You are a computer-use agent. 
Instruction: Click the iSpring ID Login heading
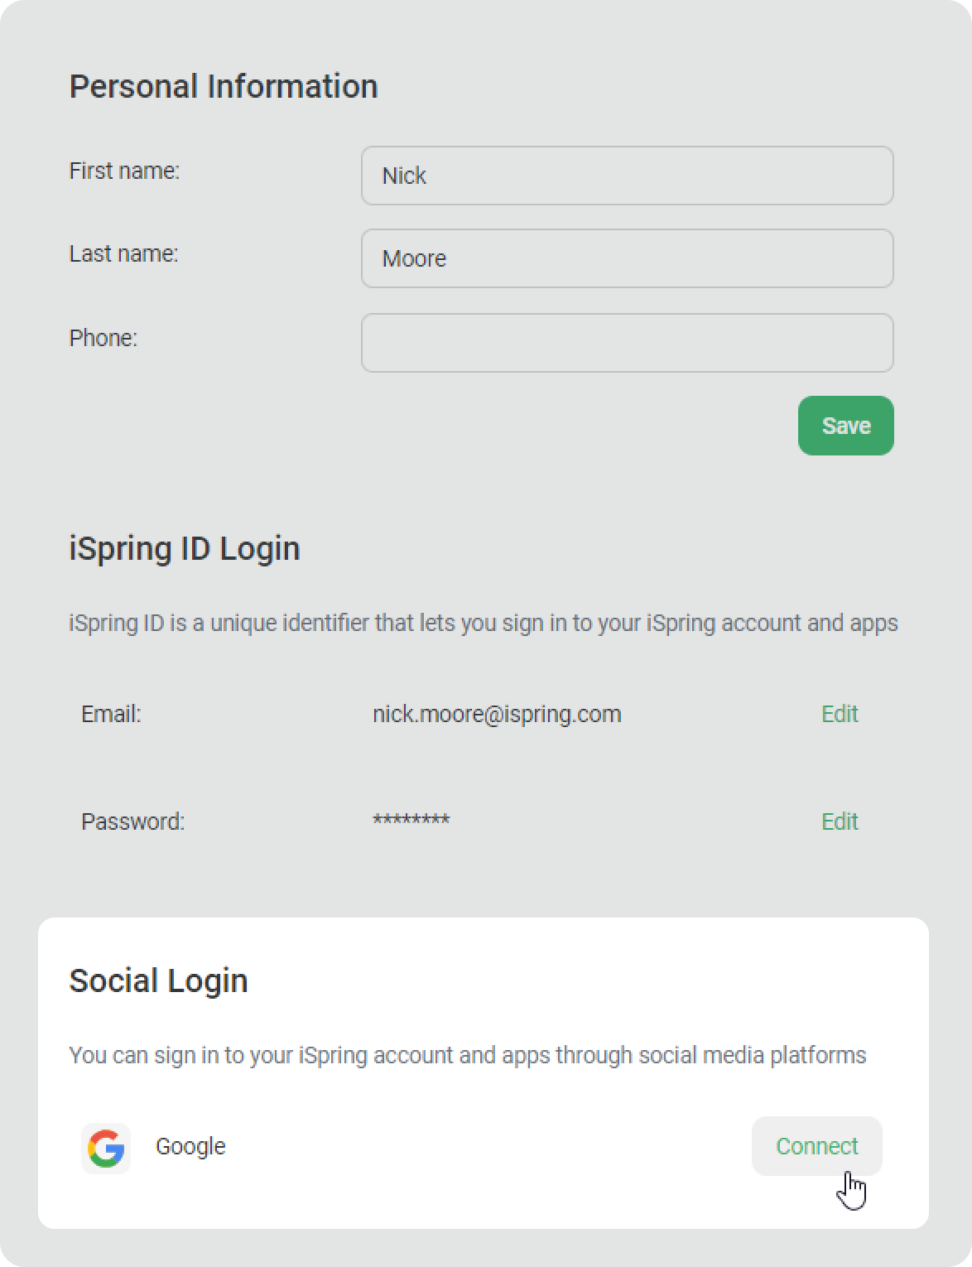point(185,549)
